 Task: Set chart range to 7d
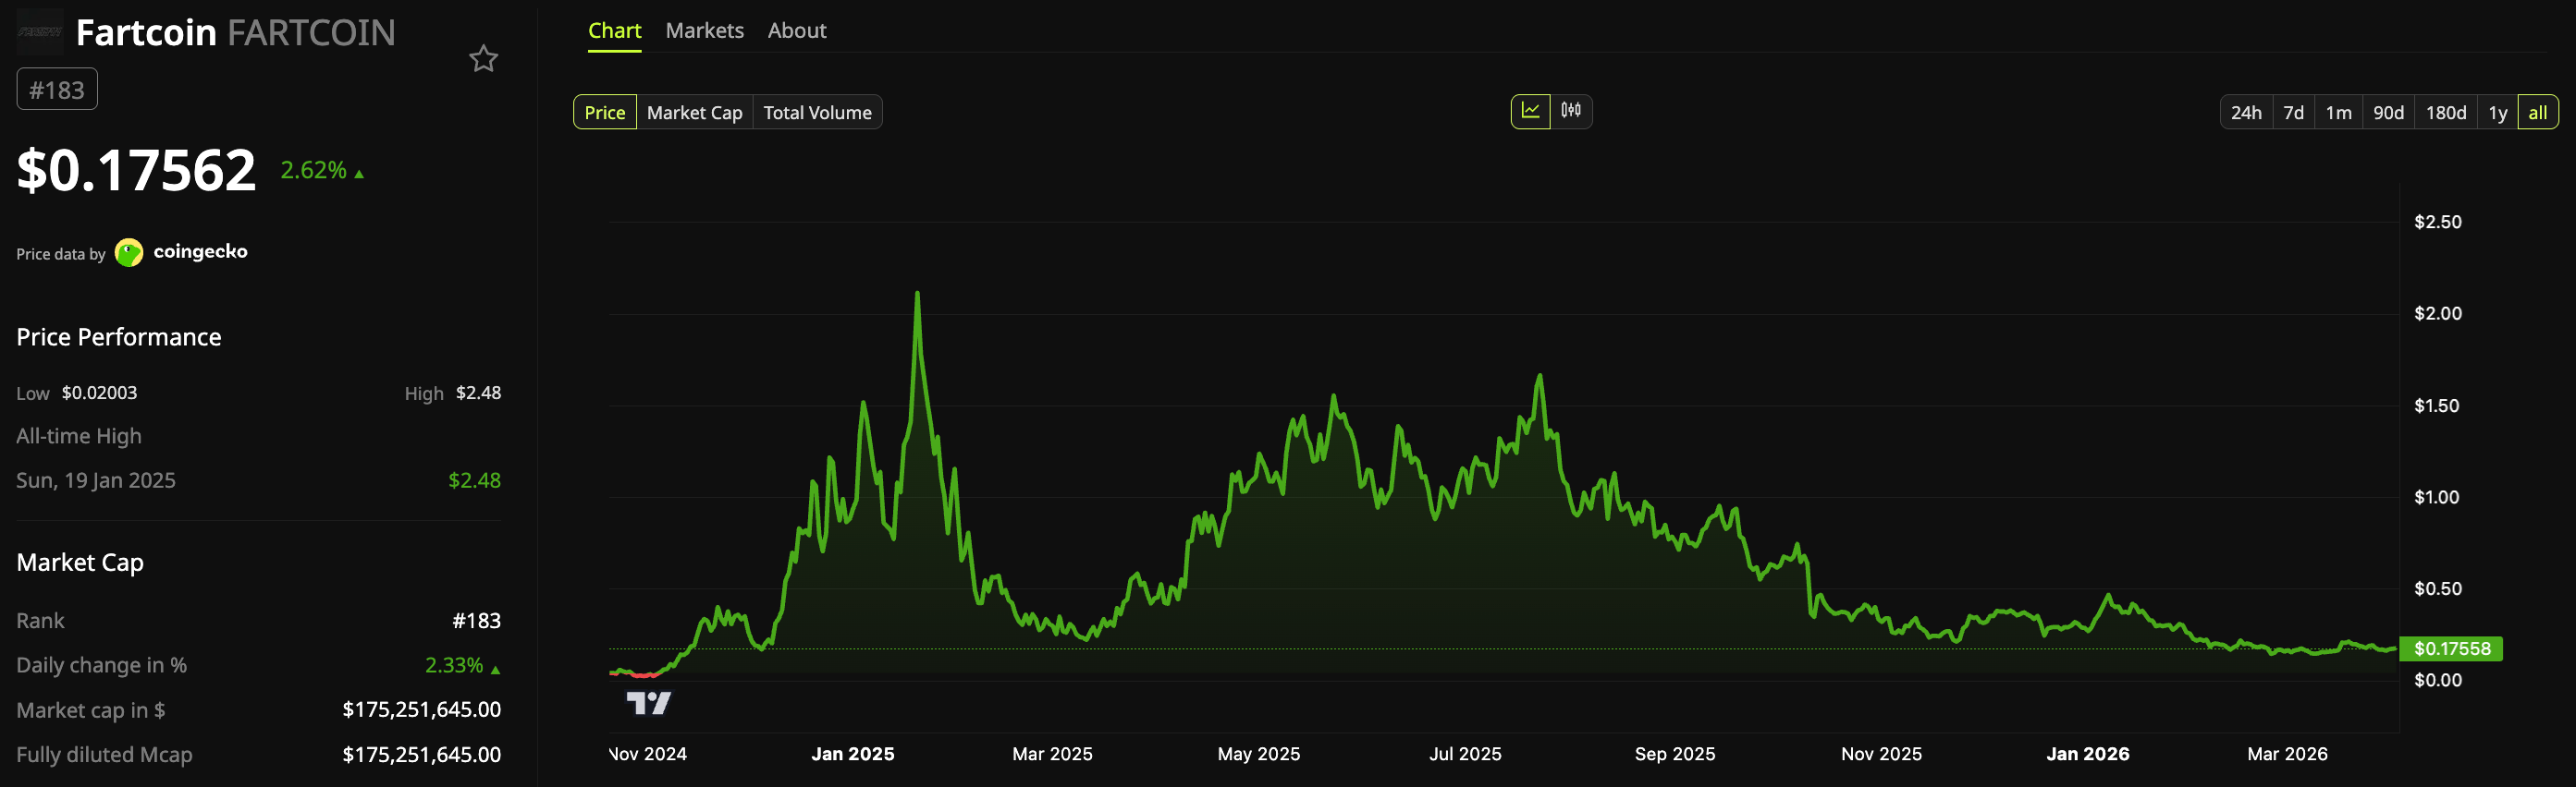(2293, 113)
